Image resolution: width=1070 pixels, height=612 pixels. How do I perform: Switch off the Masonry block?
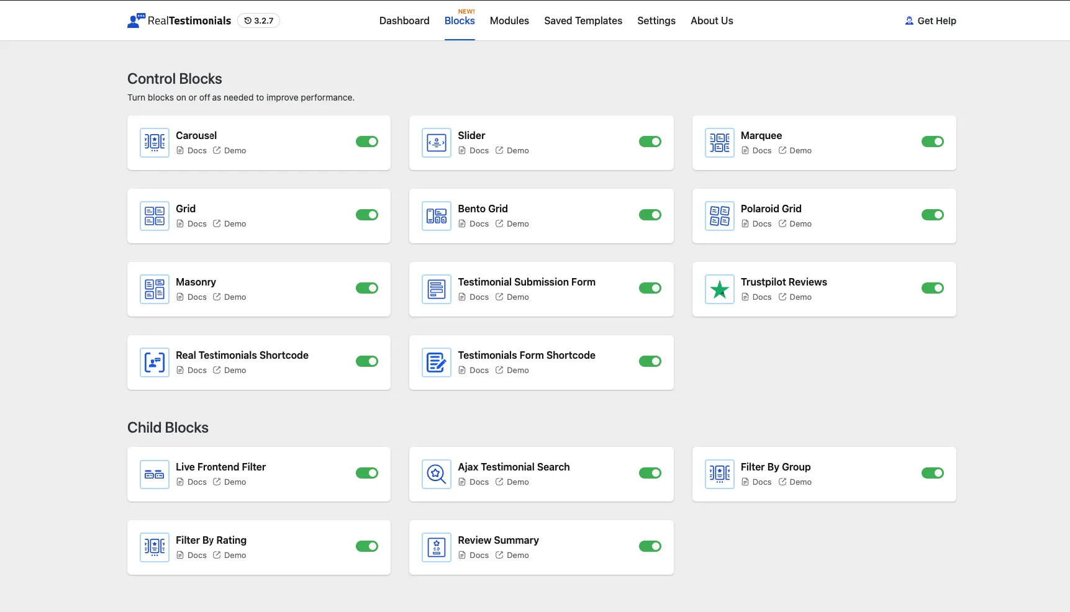tap(367, 288)
